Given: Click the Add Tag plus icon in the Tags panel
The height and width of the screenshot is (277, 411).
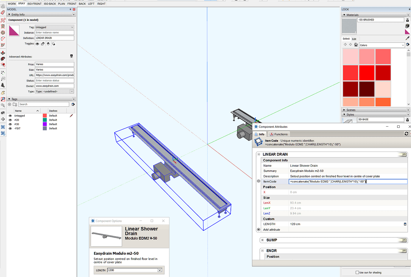Looking at the screenshot, I should [10, 104].
